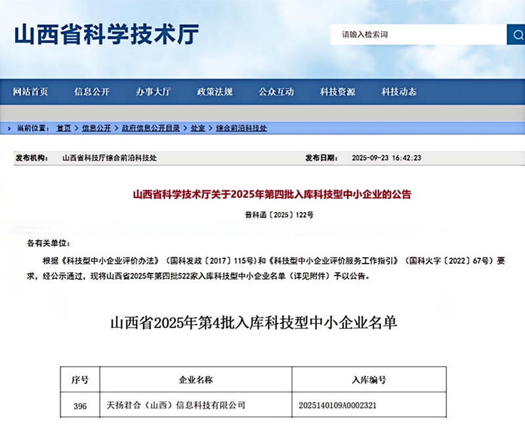Click 信息公开 in the breadcrumb trail
This screenshot has width=525, height=429.
coord(96,129)
